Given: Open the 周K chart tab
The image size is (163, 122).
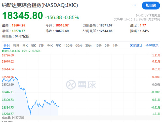Looking at the screenshot, I should tap(33, 46).
